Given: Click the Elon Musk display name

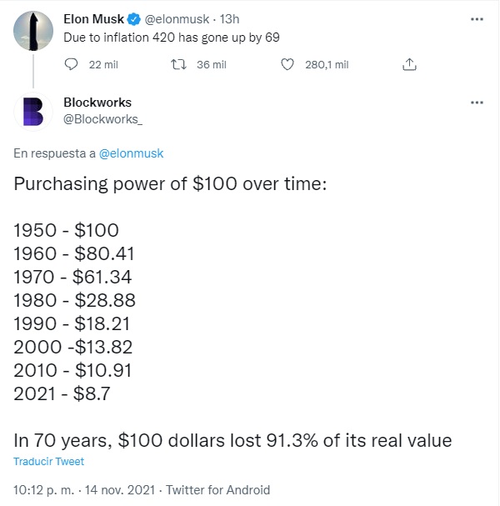Looking at the screenshot, I should (93, 19).
